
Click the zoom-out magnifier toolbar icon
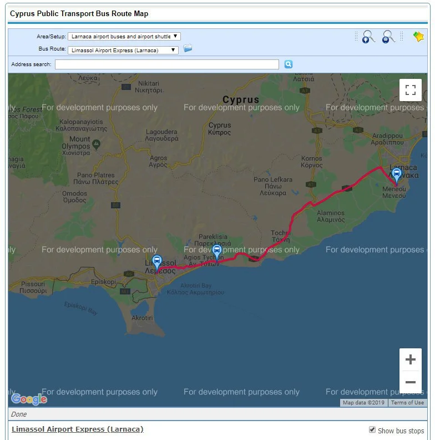(x=388, y=37)
